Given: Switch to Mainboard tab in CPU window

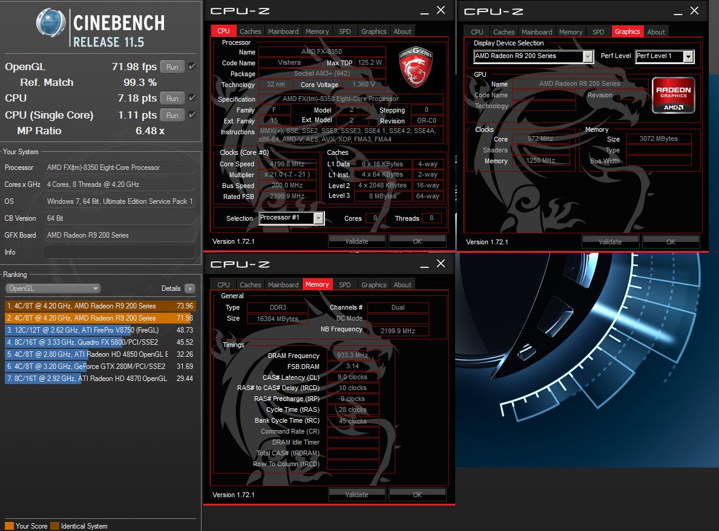Looking at the screenshot, I should point(283,31).
